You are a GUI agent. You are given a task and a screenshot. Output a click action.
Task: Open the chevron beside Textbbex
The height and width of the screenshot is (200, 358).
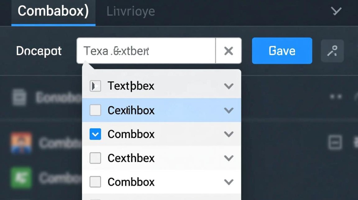(x=229, y=86)
